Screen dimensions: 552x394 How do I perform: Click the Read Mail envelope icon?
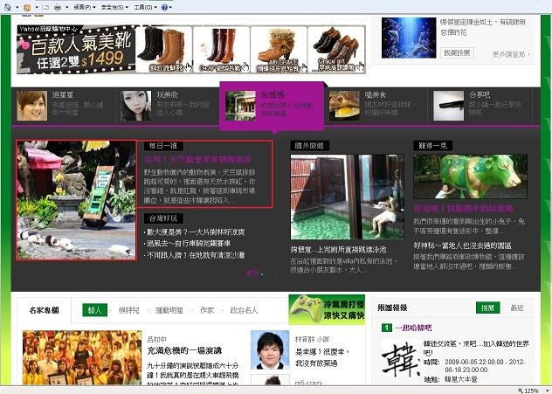tap(45, 7)
